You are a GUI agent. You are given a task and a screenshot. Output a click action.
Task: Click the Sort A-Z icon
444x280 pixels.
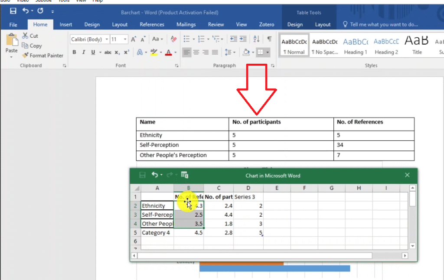(256, 39)
